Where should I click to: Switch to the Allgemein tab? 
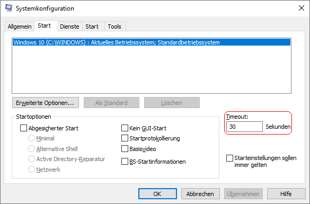coord(20,26)
